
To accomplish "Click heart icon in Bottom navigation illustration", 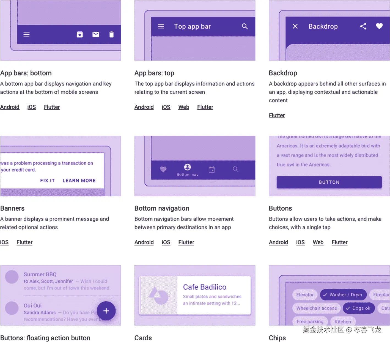I will pyautogui.click(x=163, y=169).
